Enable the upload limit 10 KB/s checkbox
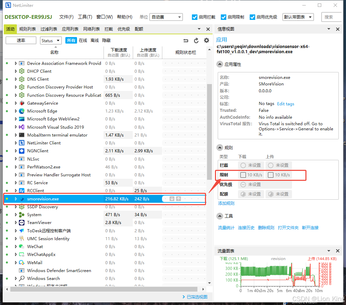 271,175
